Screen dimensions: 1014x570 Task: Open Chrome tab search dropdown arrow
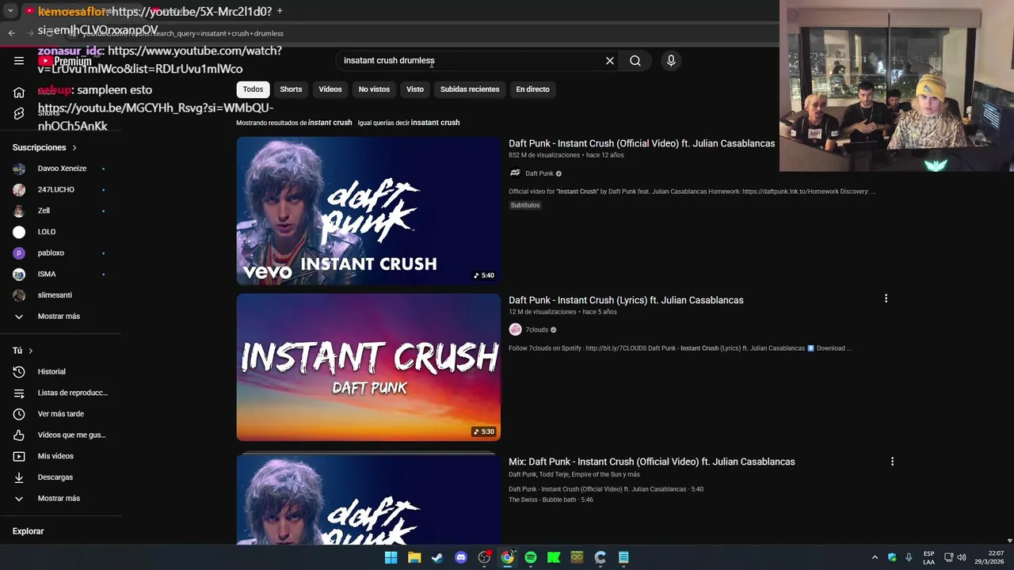click(x=10, y=11)
